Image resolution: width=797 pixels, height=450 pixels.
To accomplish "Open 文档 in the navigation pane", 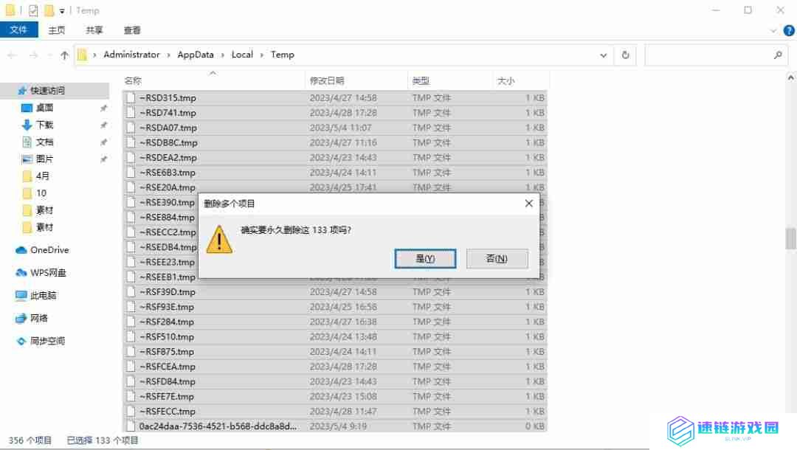I will [44, 142].
